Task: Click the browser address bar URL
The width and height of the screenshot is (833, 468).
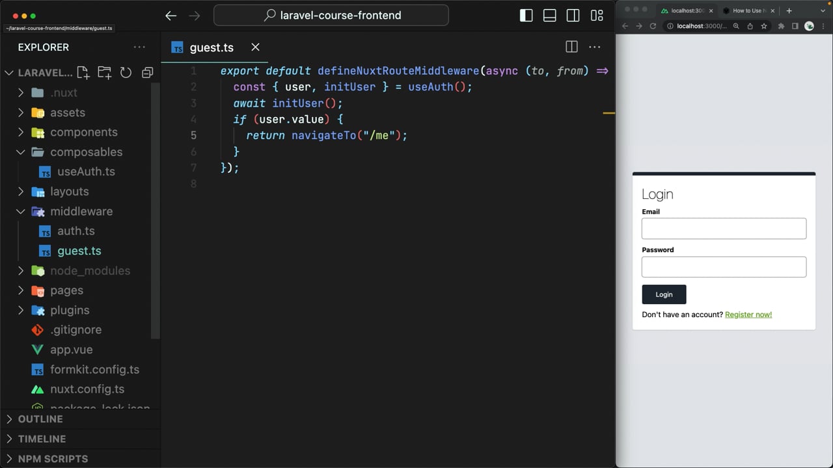Action: point(702,26)
